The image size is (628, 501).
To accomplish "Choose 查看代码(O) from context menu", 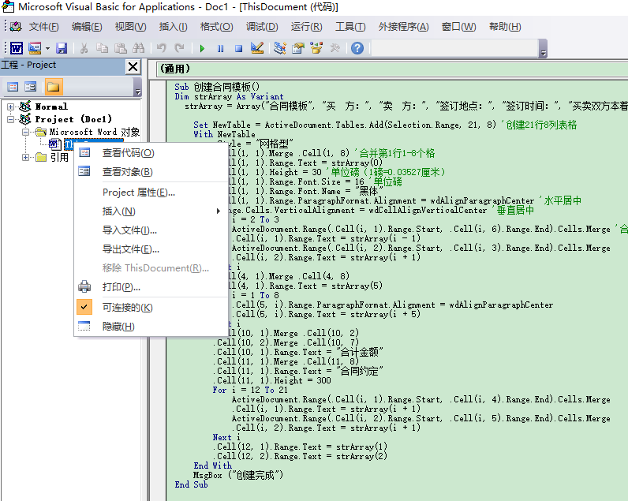I will pos(151,152).
